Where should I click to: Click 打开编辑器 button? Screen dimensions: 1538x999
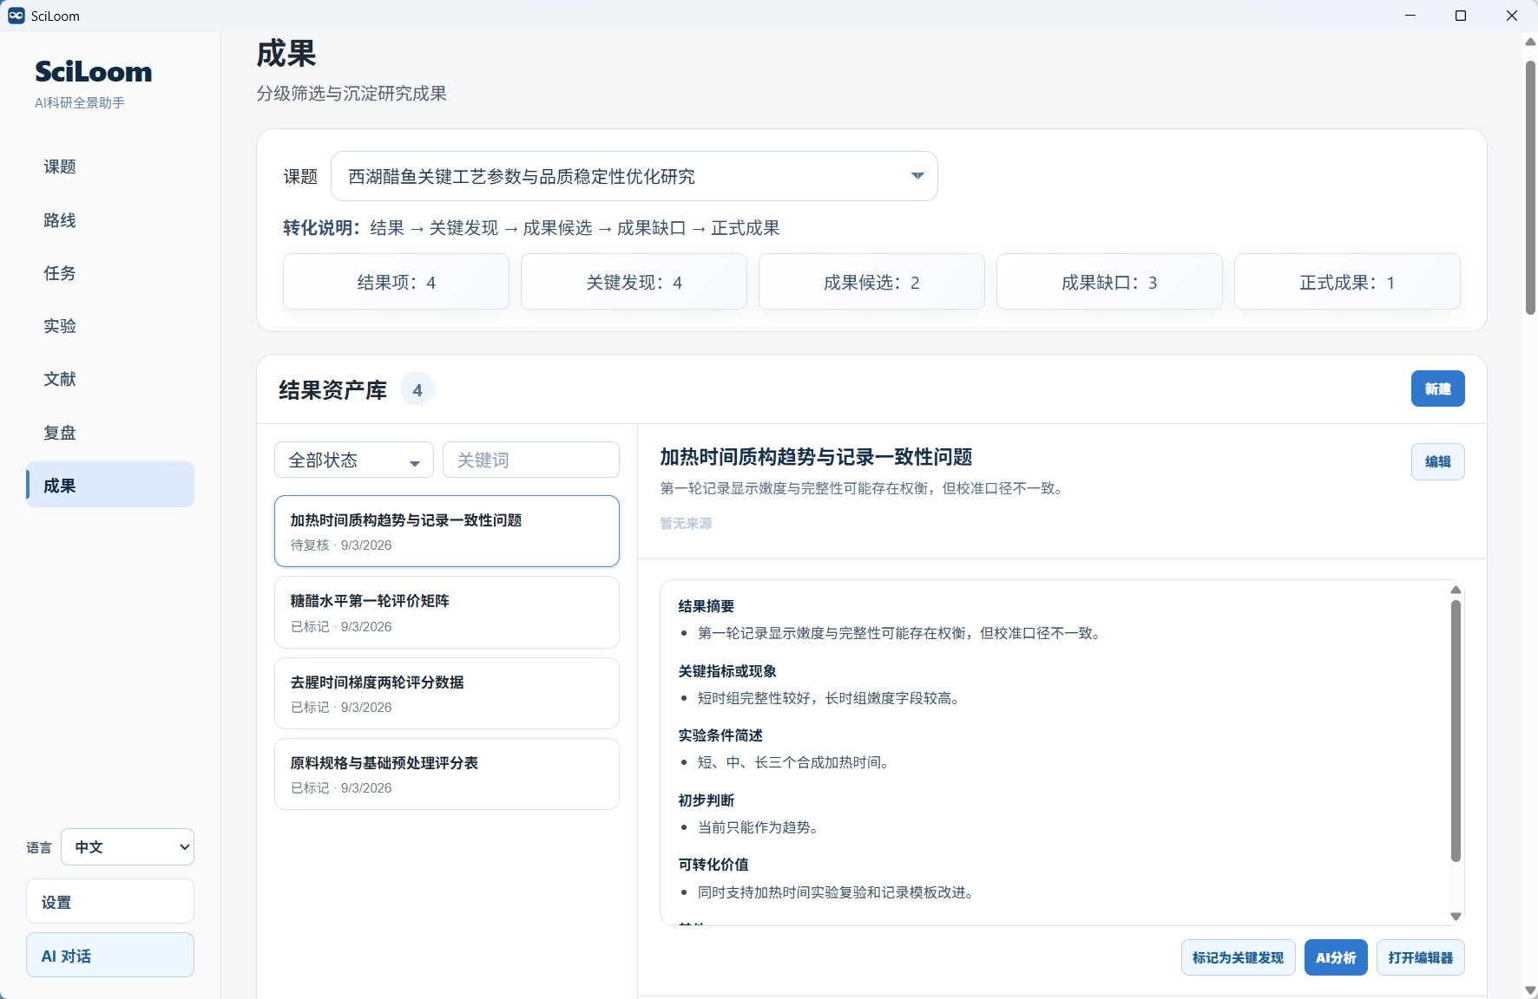coord(1420,957)
